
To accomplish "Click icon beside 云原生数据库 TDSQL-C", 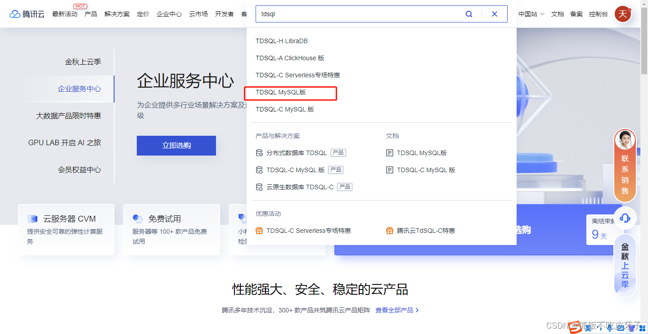I will click(259, 187).
